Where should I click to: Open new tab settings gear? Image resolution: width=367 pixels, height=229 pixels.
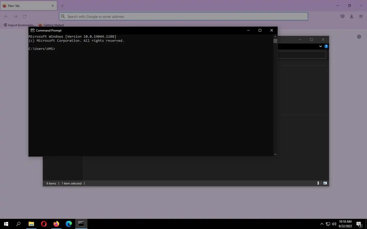point(359,37)
